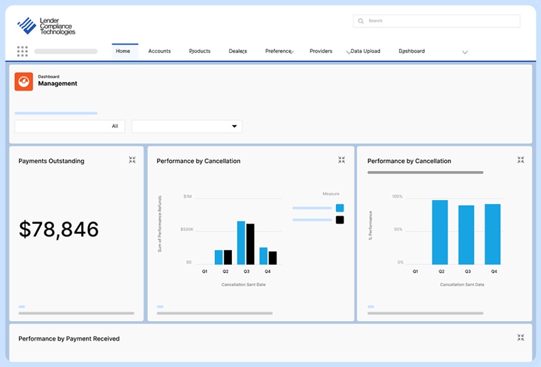Viewport: 541px width, 367px height.
Task: Open the Providers tab
Action: [321, 51]
